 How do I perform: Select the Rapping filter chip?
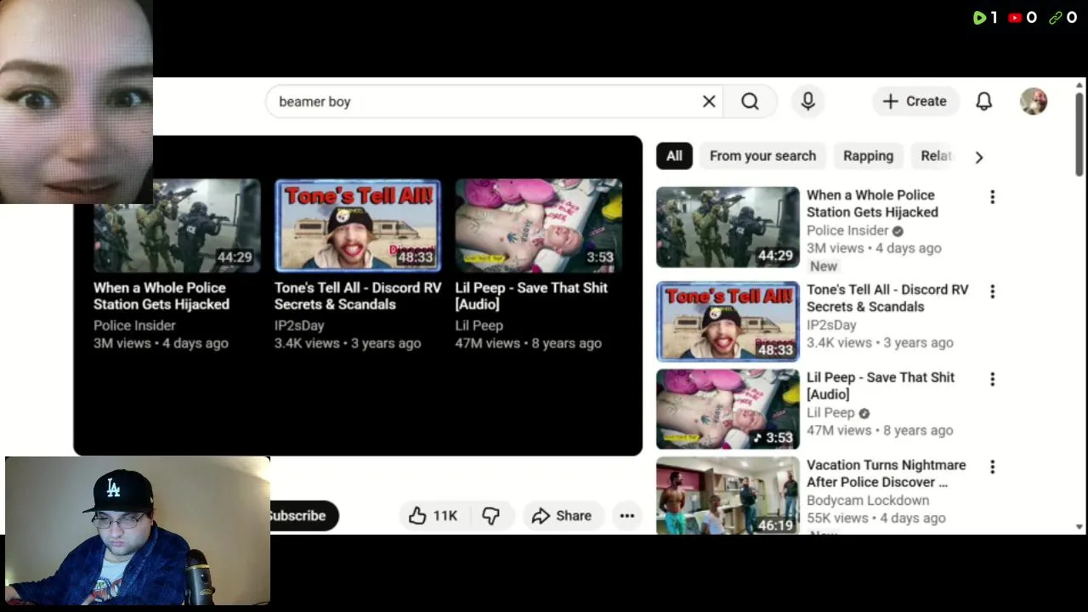(x=868, y=156)
